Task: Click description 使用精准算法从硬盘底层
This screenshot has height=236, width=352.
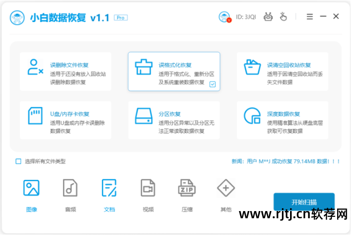Action: click(295, 123)
